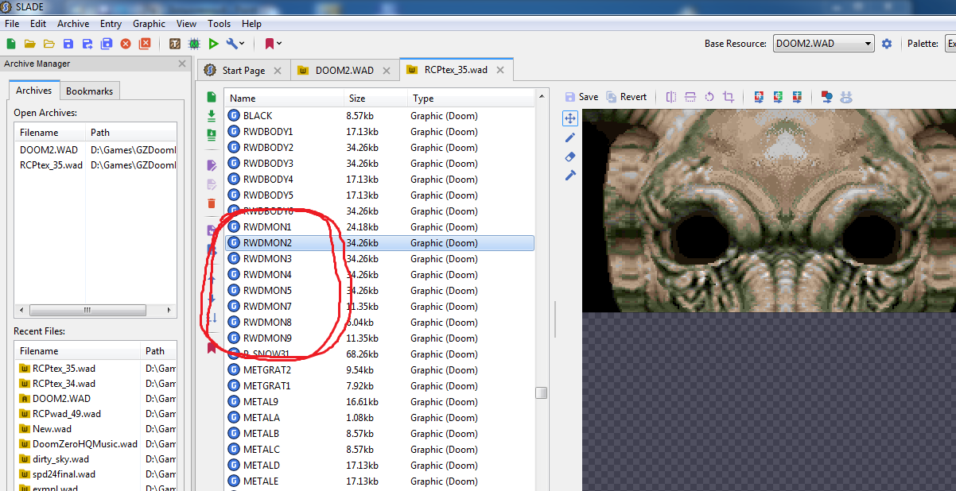The image size is (956, 491).
Task: Select the RWDMON1 entry
Action: (380, 227)
